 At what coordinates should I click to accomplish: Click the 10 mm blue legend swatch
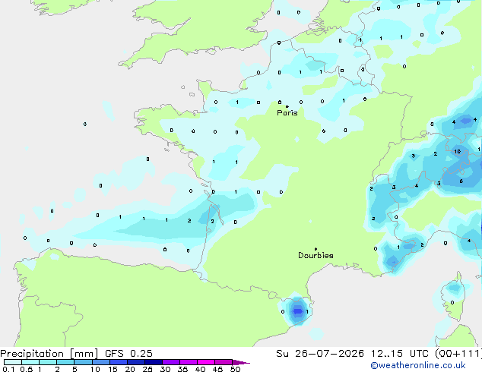100,362
